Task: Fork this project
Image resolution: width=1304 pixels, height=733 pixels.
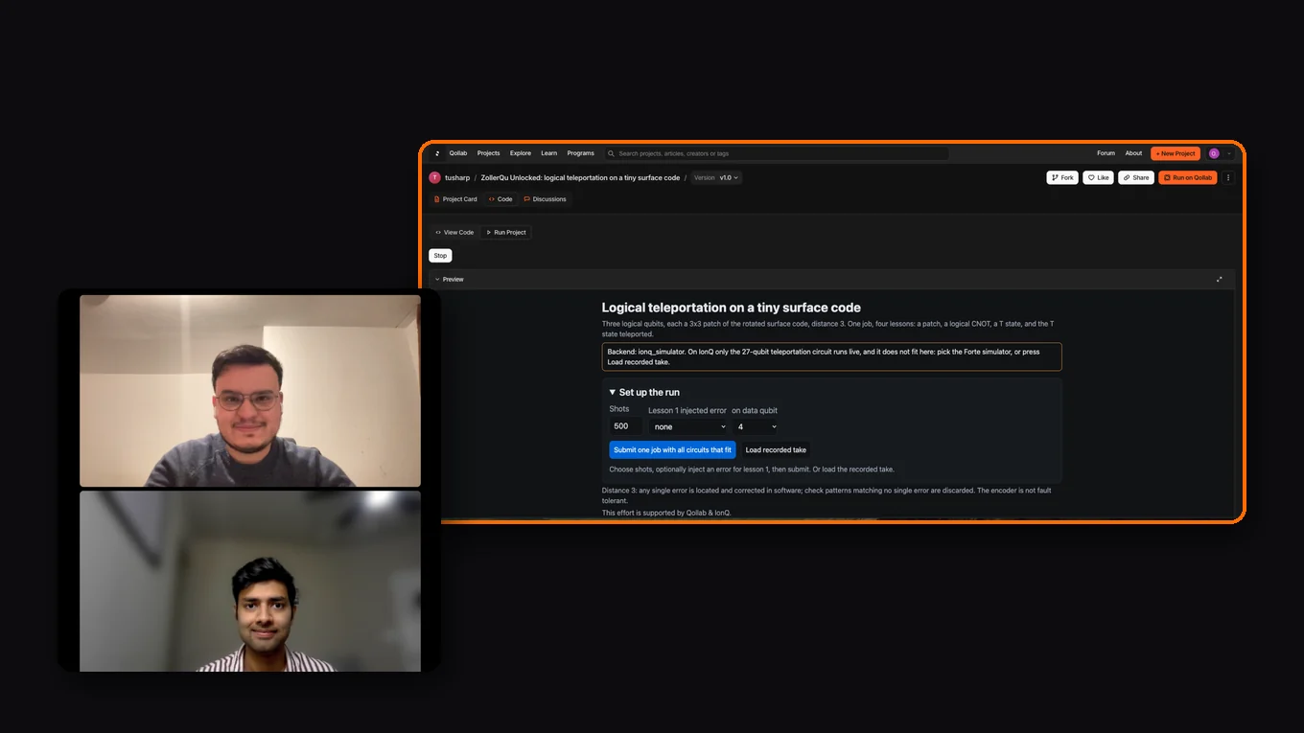Action: pyautogui.click(x=1062, y=177)
